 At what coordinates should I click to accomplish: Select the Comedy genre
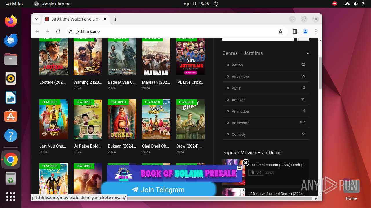(239, 135)
